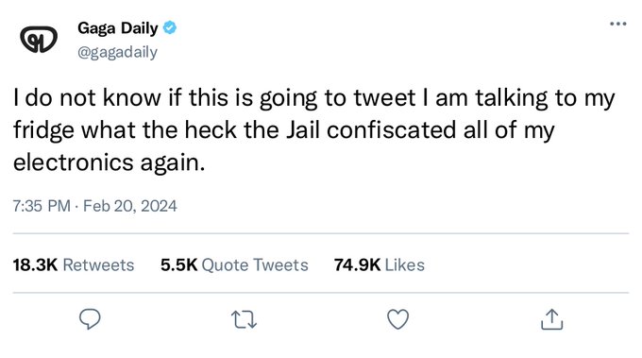Image resolution: width=642 pixels, height=358 pixels.
Task: Click the tweet body text
Action: click(x=313, y=130)
